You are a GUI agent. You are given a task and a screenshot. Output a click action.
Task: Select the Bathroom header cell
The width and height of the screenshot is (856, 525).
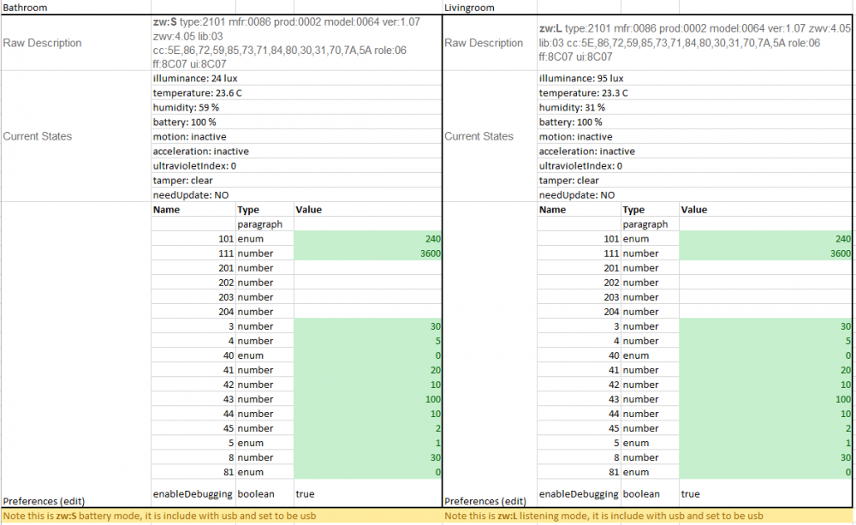(26, 7)
